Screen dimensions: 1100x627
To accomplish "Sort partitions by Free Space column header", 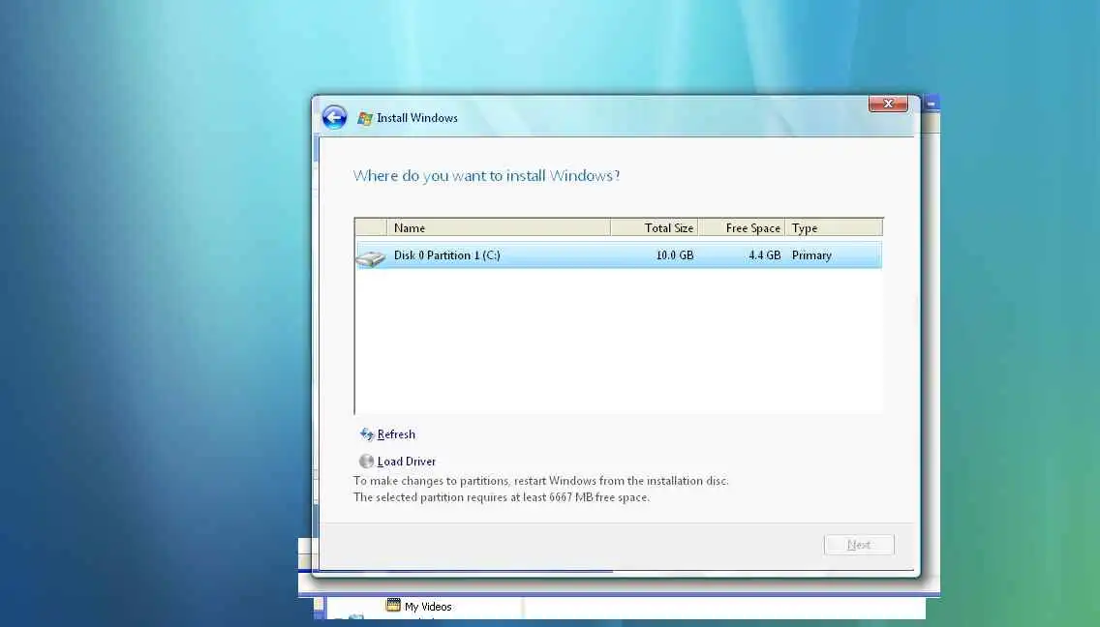I will [x=742, y=228].
